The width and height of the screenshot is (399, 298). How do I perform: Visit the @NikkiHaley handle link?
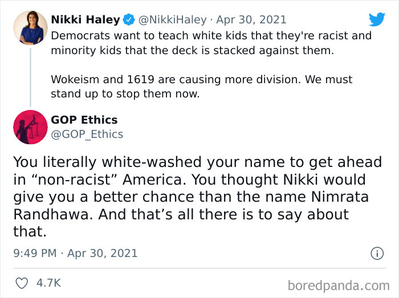173,20
